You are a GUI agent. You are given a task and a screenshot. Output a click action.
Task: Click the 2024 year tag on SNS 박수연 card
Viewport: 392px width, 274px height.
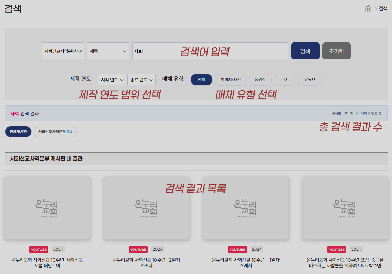coord(356,249)
